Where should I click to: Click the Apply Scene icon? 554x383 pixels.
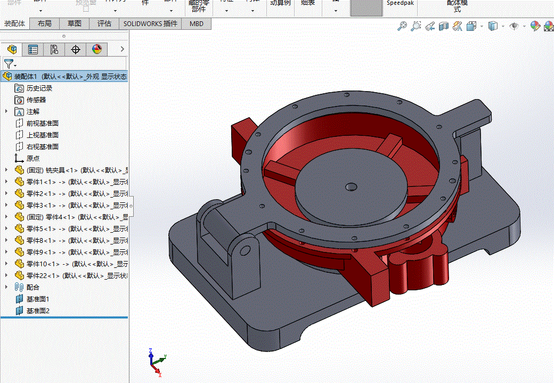(x=547, y=26)
